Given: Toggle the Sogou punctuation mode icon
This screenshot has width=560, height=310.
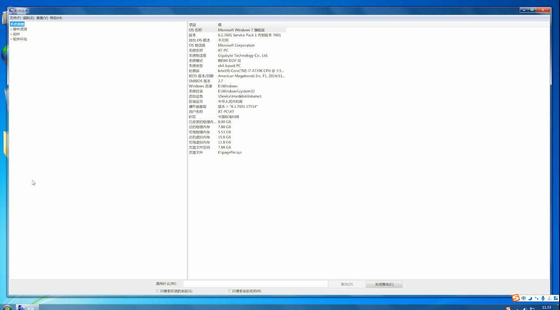Looking at the screenshot, I should [536, 299].
